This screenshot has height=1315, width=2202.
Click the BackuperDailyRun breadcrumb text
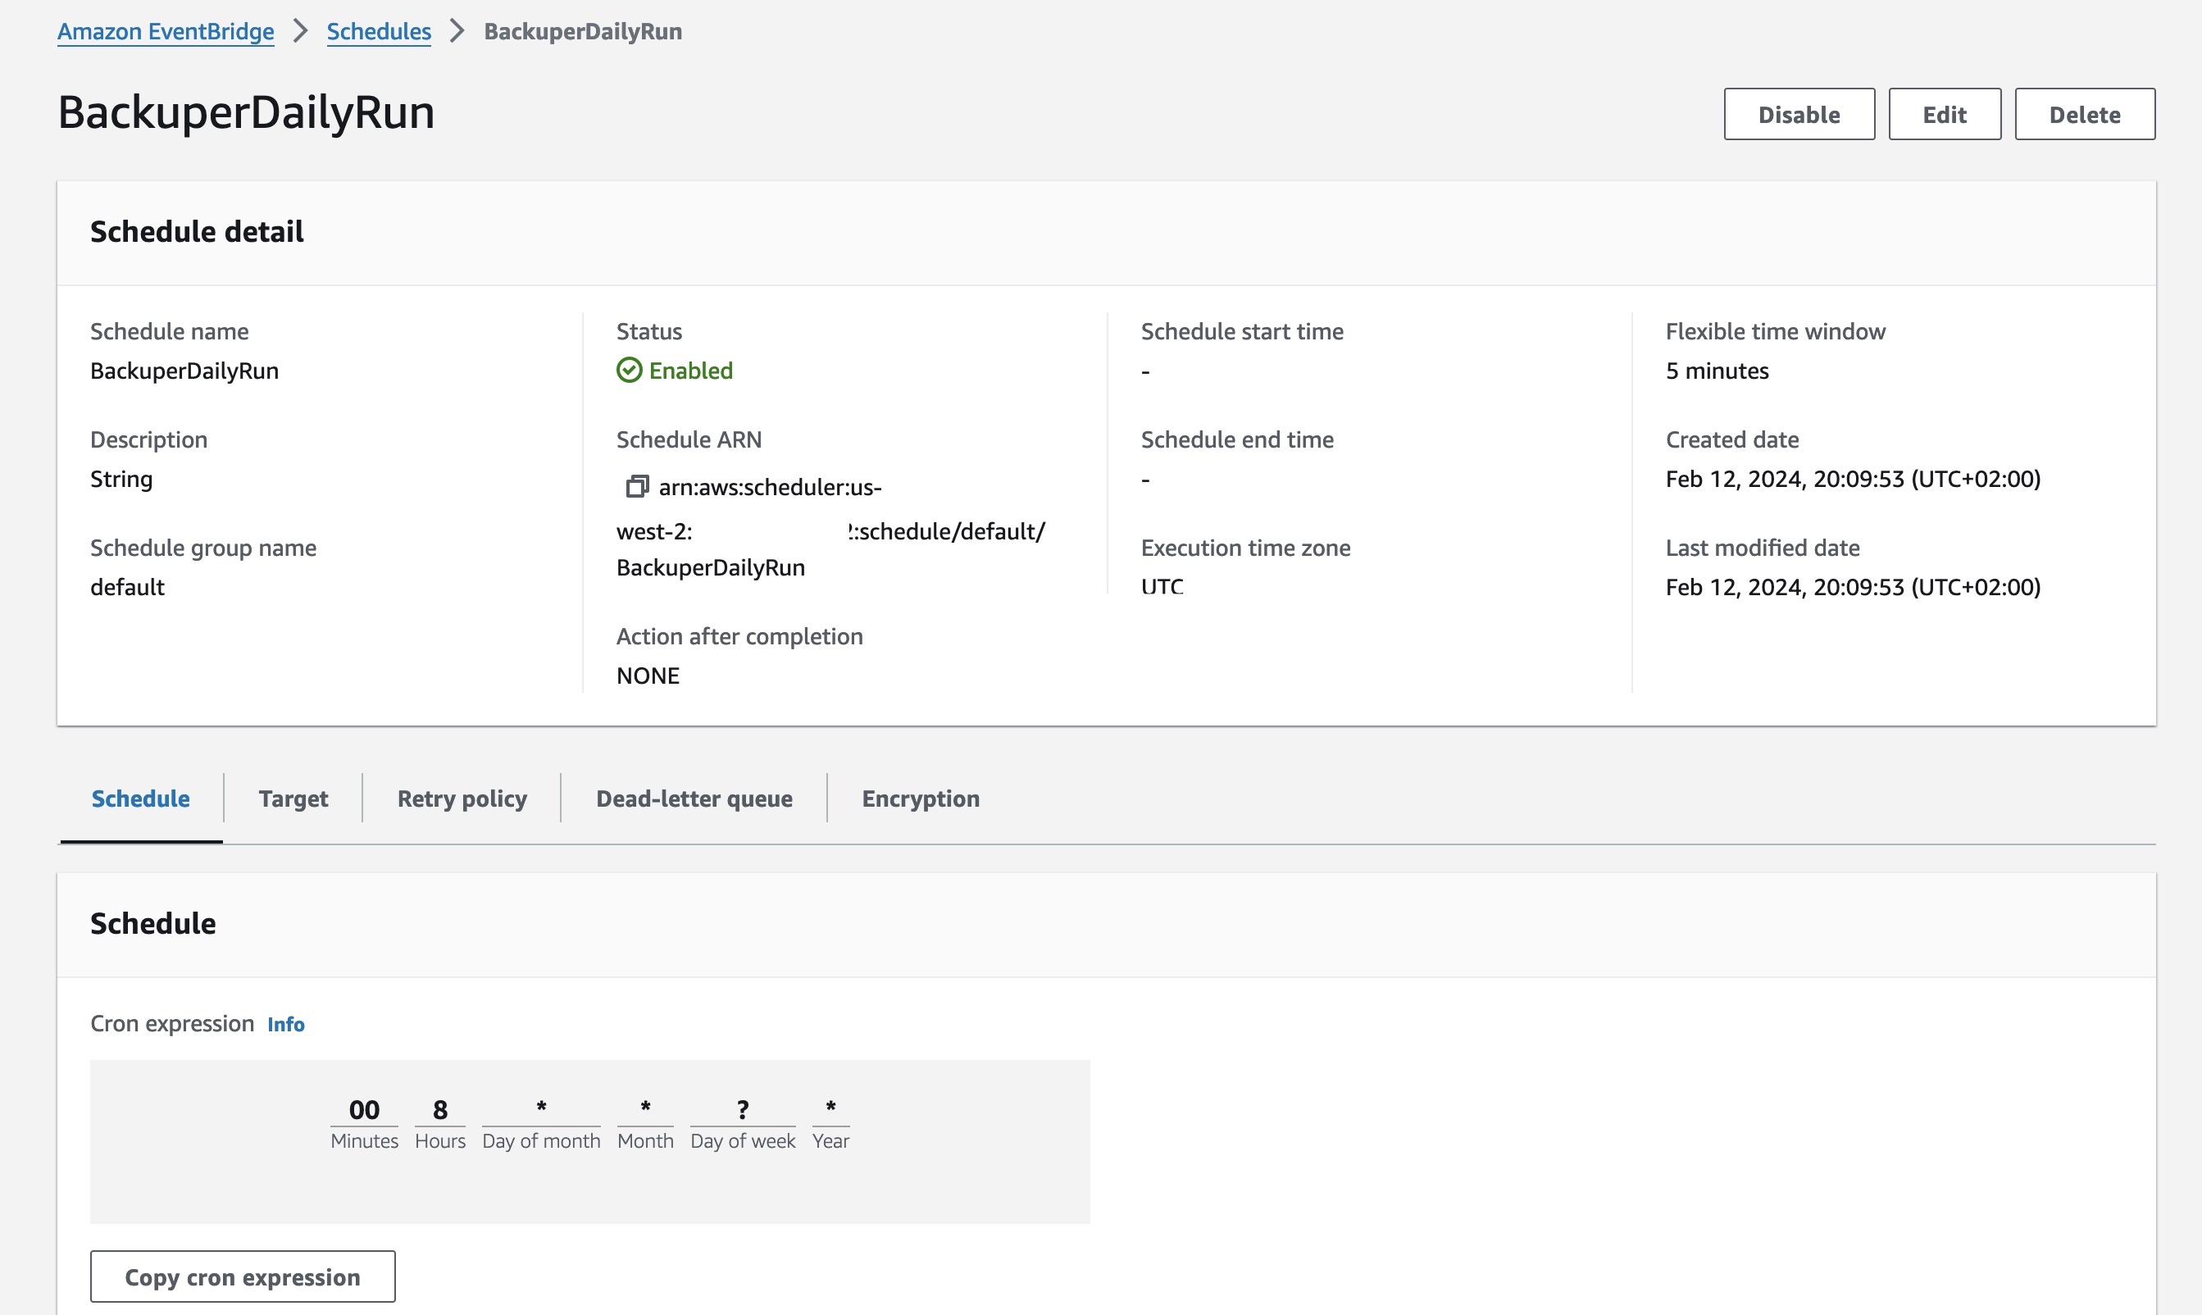583,31
